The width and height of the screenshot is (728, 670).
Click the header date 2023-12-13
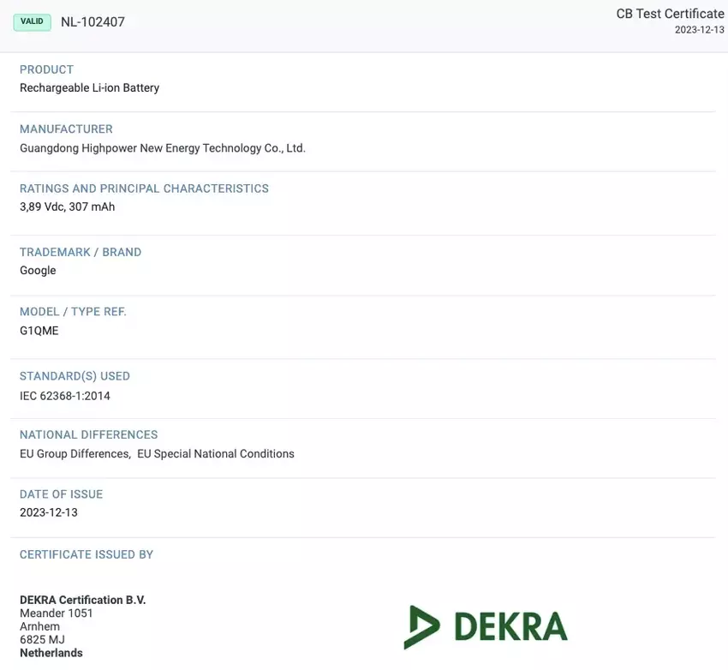click(x=699, y=30)
